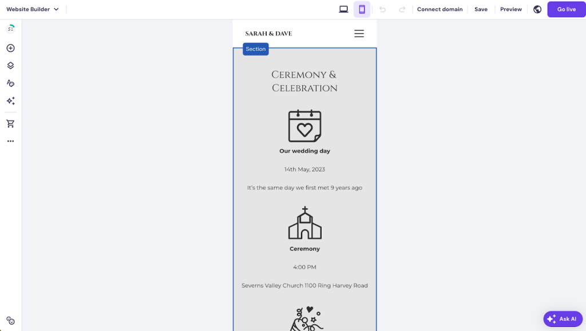This screenshot has height=331, width=586.
Task: Click the Go live button
Action: [566, 9]
